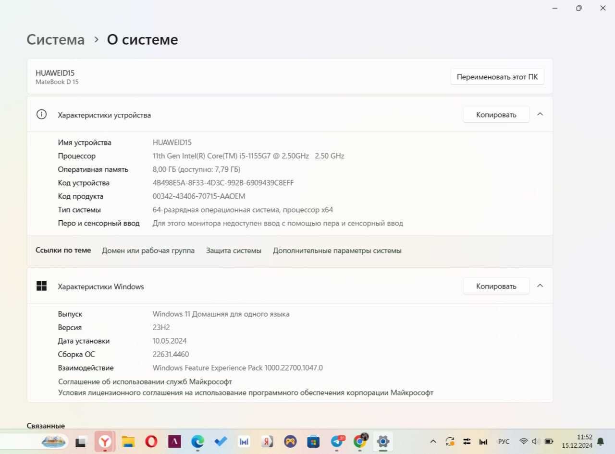Open Домен или рабочая группа link

(148, 251)
